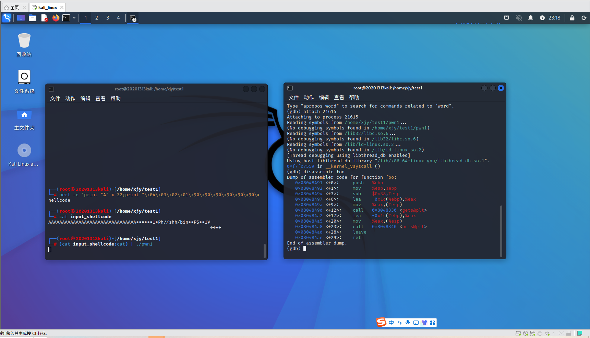Click the gdb terminal vertical scrollbar
Viewport: 590px width, 338px height.
click(x=501, y=231)
